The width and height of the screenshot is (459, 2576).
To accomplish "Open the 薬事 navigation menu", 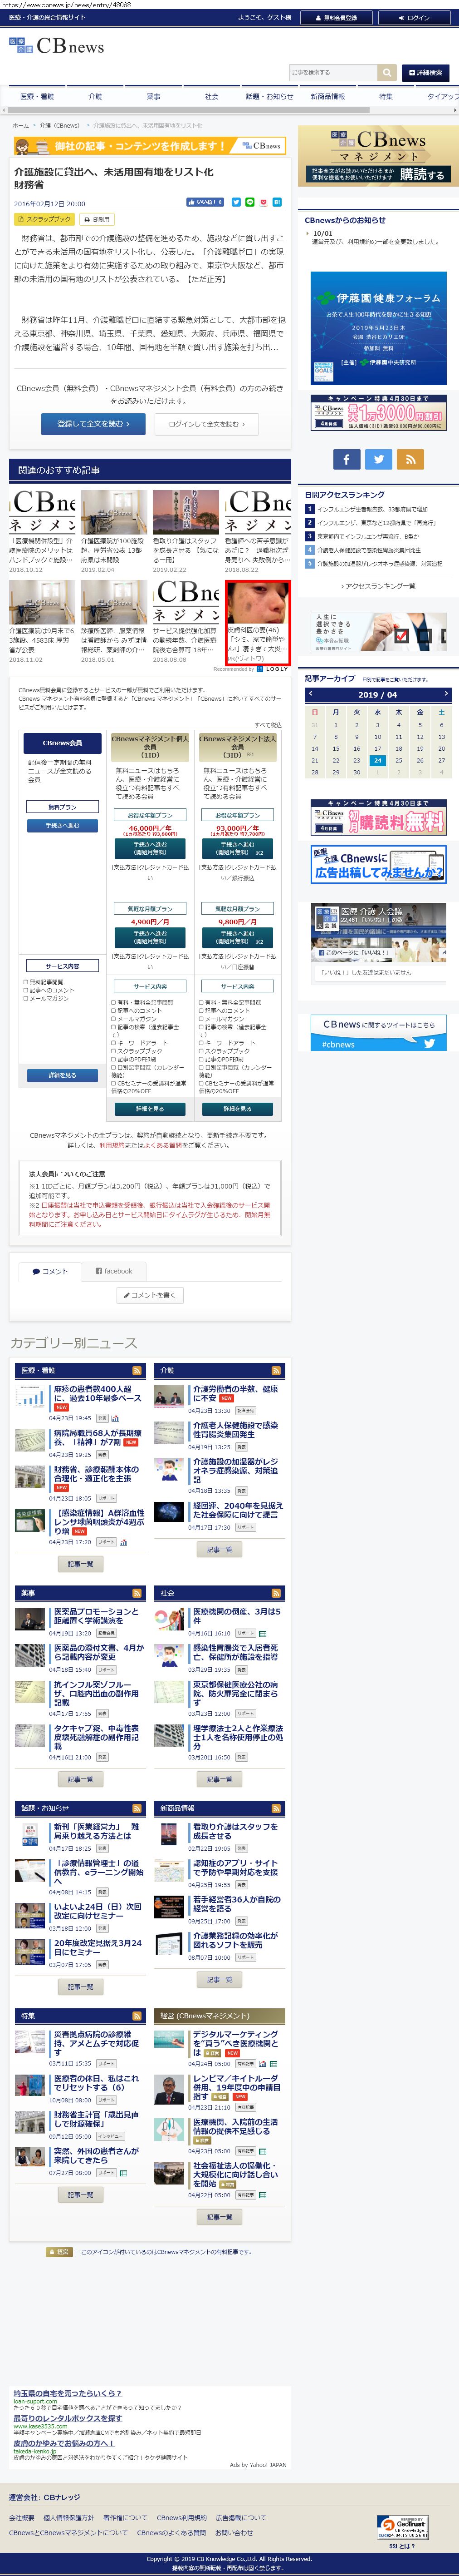I will click(x=153, y=97).
